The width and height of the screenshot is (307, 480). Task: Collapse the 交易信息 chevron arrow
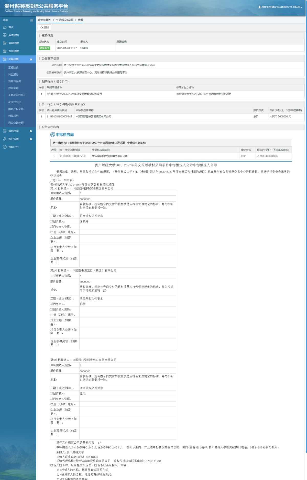[31, 59]
